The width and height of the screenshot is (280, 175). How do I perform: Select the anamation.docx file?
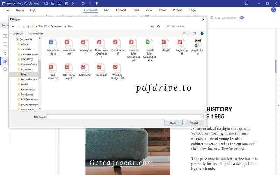coord(53,47)
